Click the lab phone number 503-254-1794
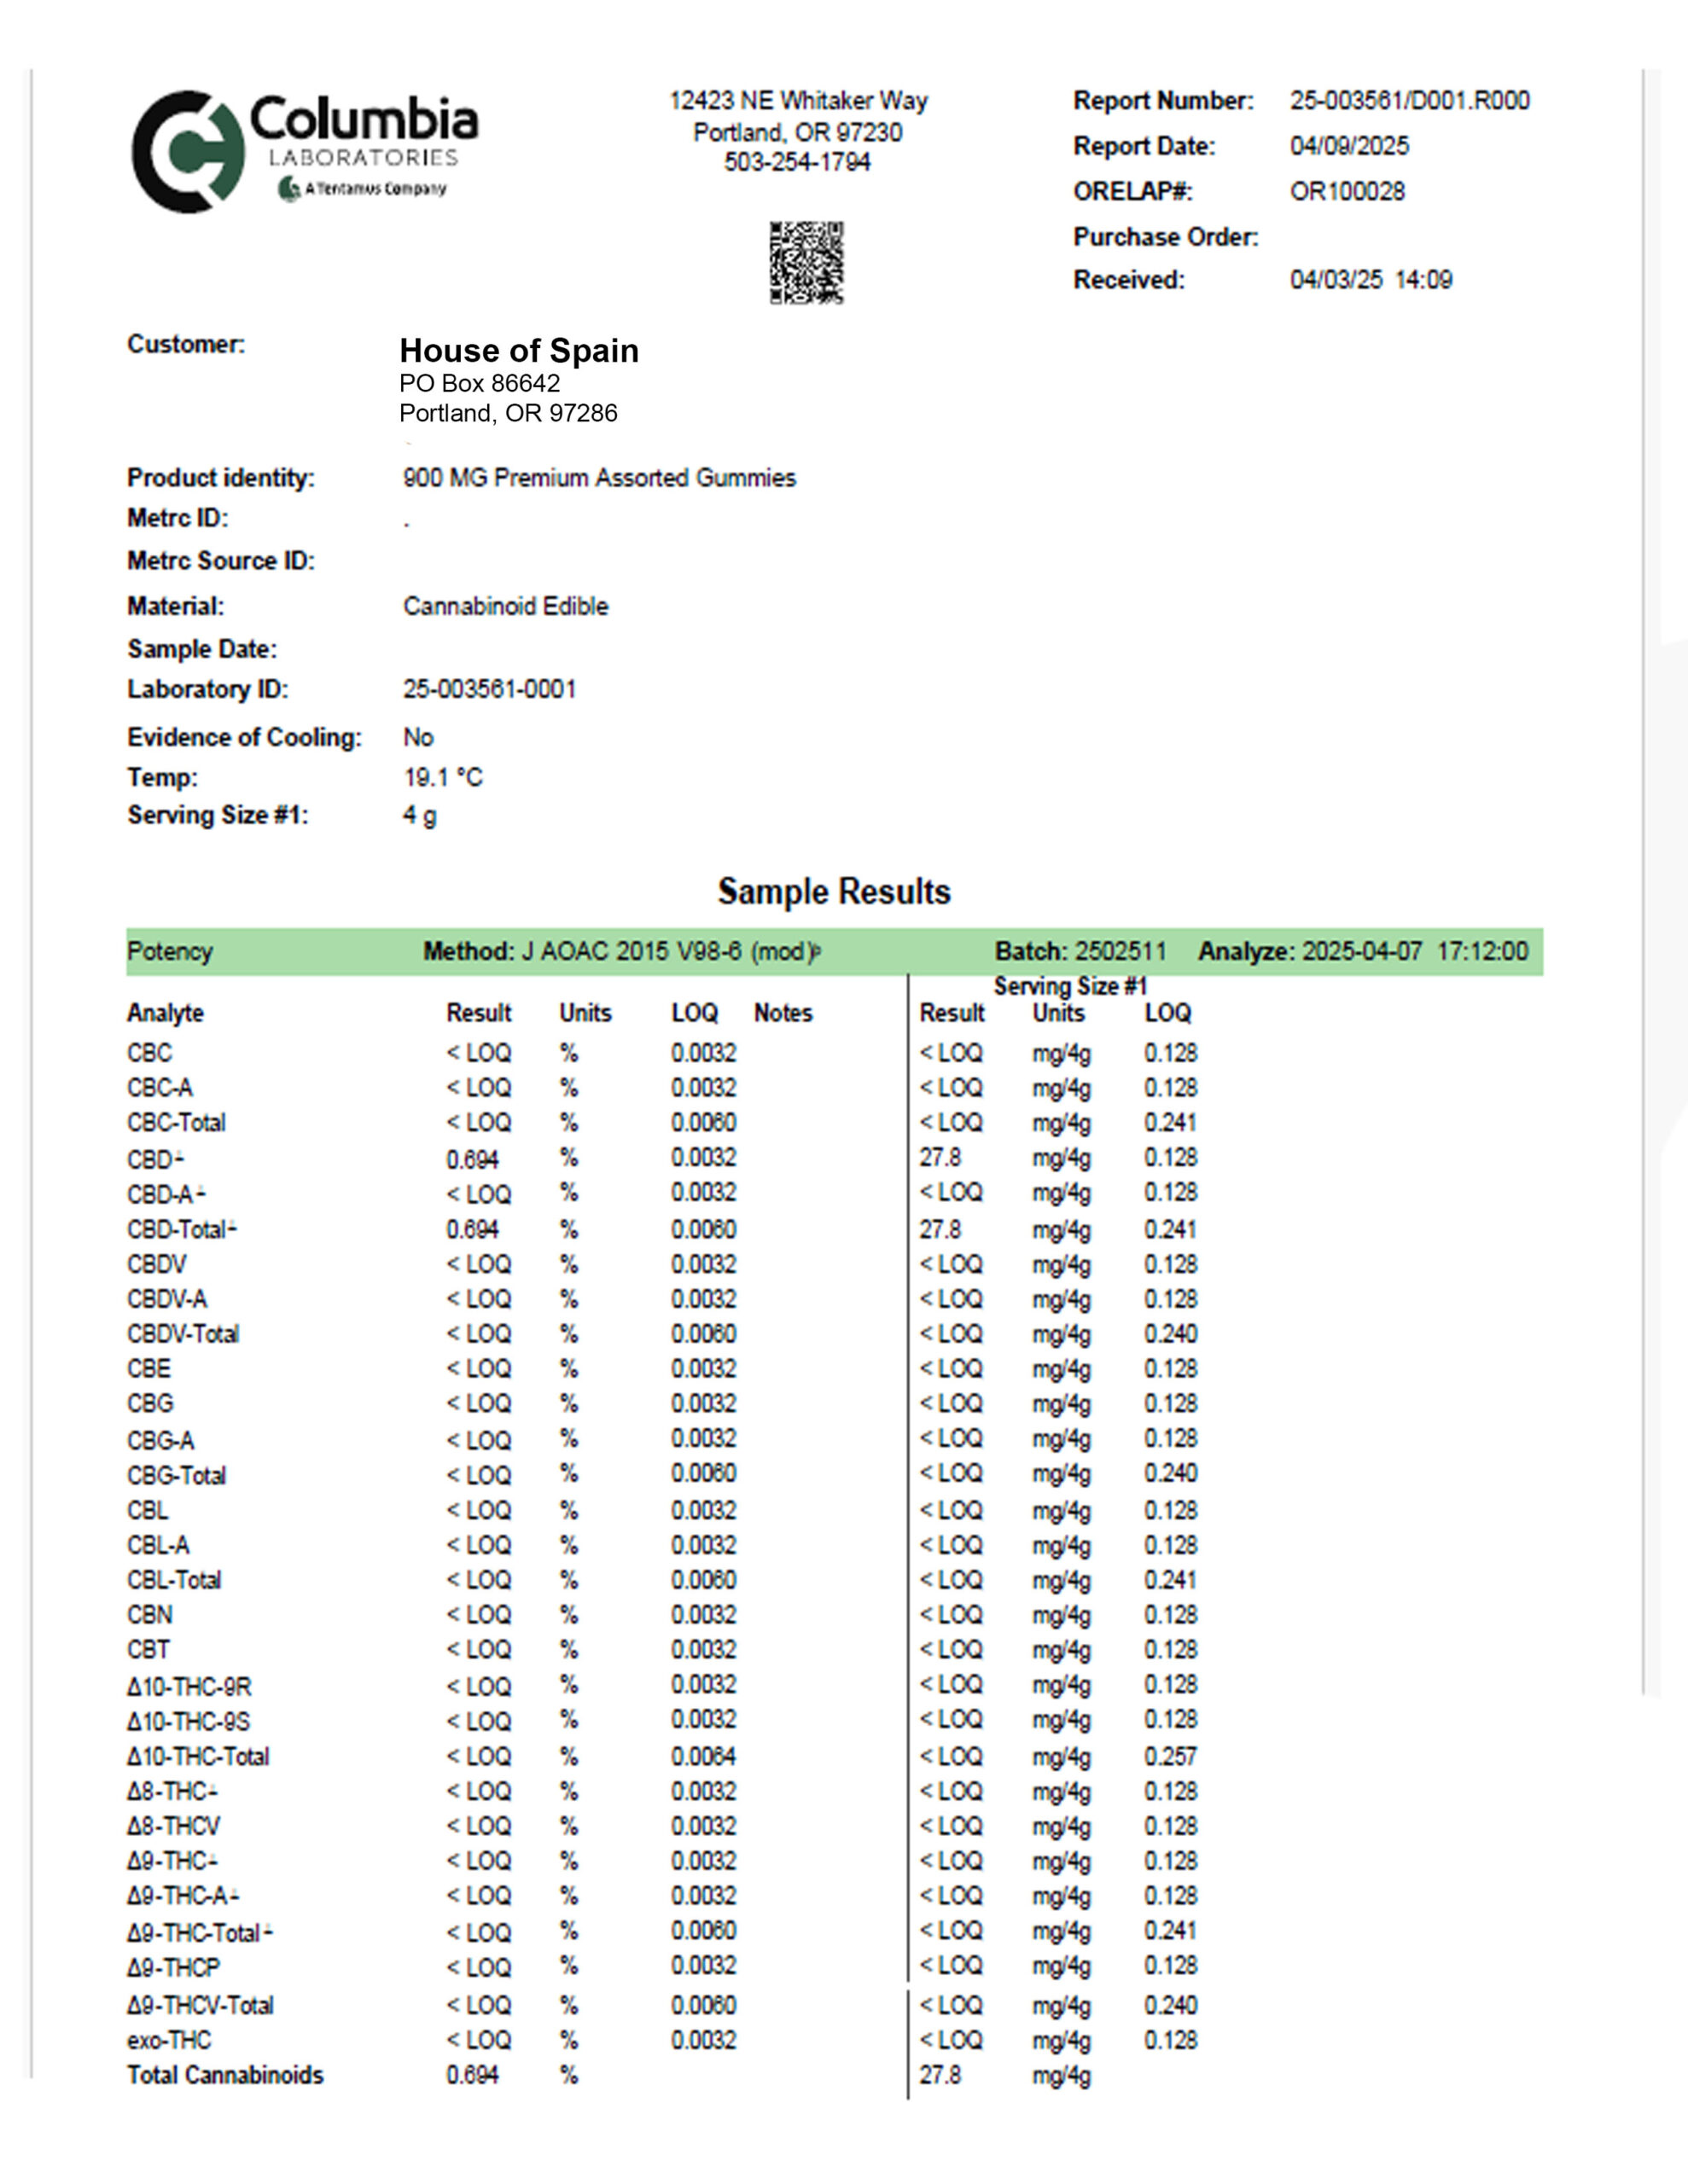The image size is (1688, 2184). (x=796, y=162)
